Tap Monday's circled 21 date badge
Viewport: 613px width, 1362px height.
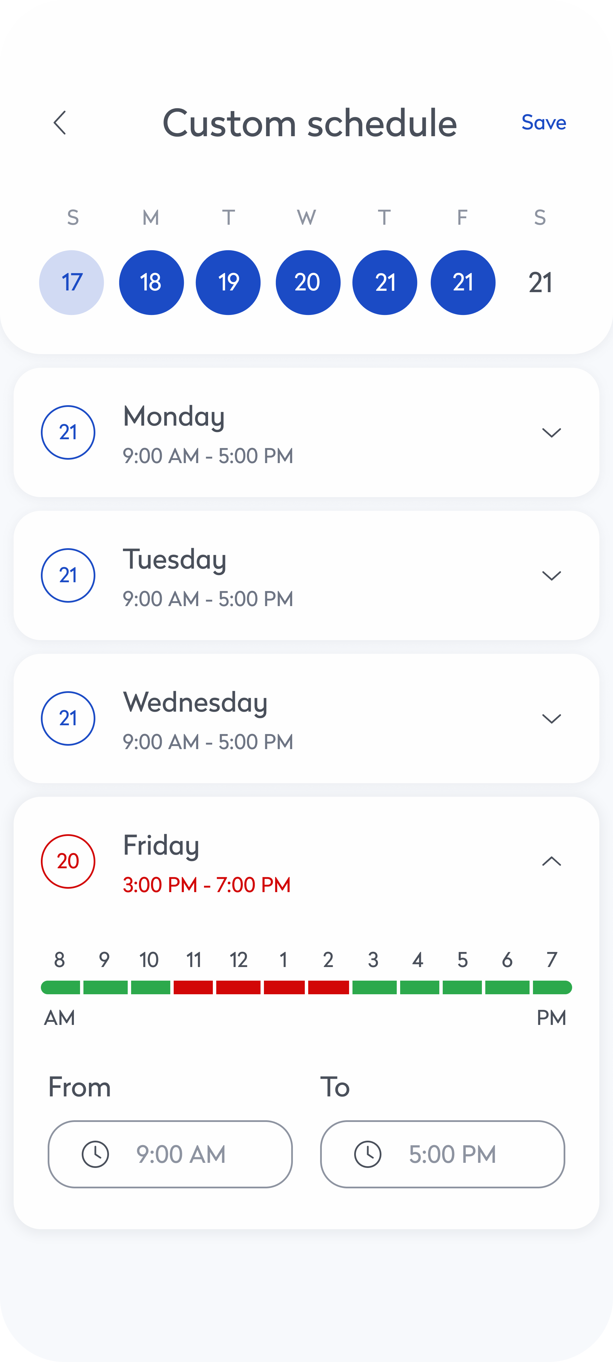(68, 432)
